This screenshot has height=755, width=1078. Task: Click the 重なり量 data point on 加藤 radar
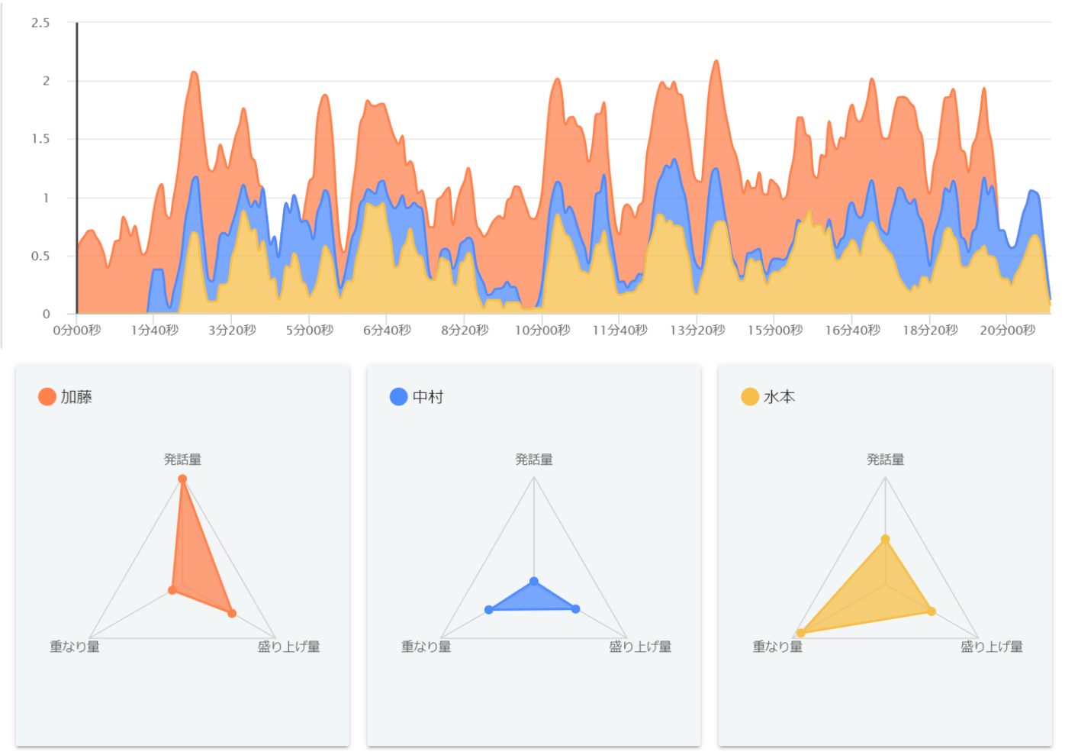coord(172,590)
